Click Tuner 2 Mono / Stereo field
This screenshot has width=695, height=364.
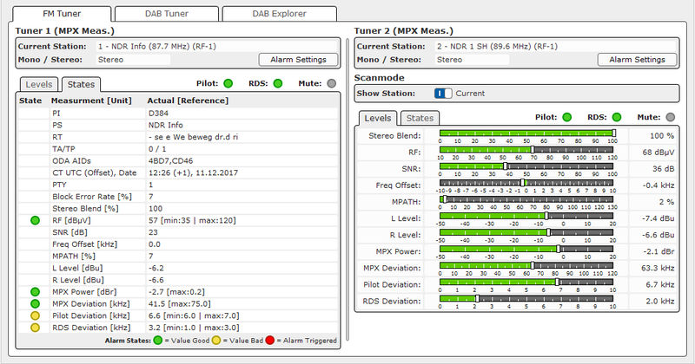coord(472,60)
